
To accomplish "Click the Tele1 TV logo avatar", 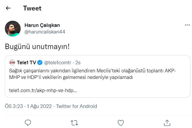I will coord(12,63).
